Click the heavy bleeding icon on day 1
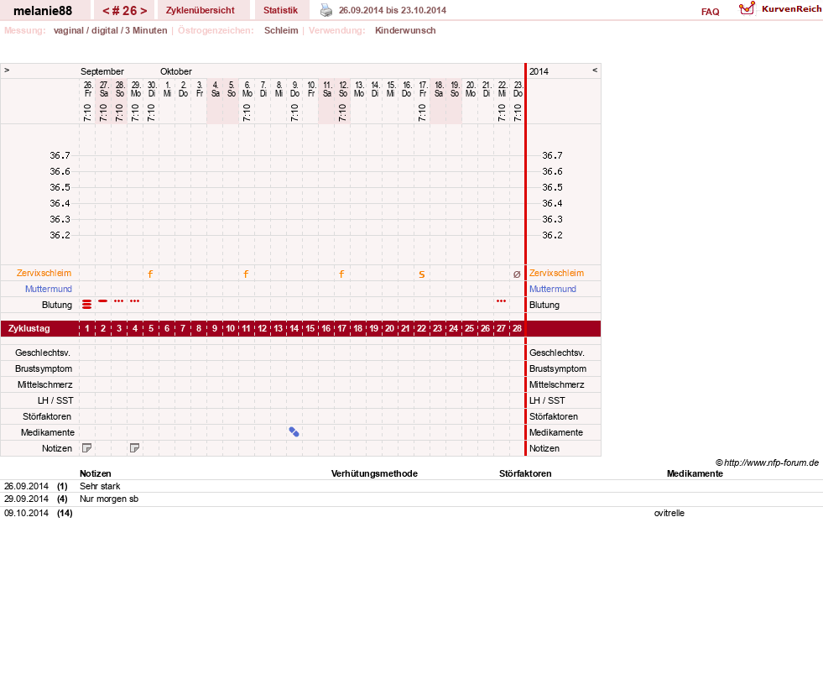The image size is (823, 674). coord(87,305)
